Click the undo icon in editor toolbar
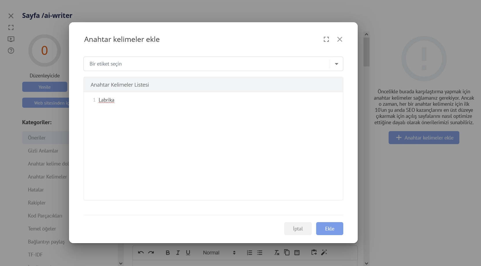Image resolution: width=481 pixels, height=266 pixels. [141, 252]
